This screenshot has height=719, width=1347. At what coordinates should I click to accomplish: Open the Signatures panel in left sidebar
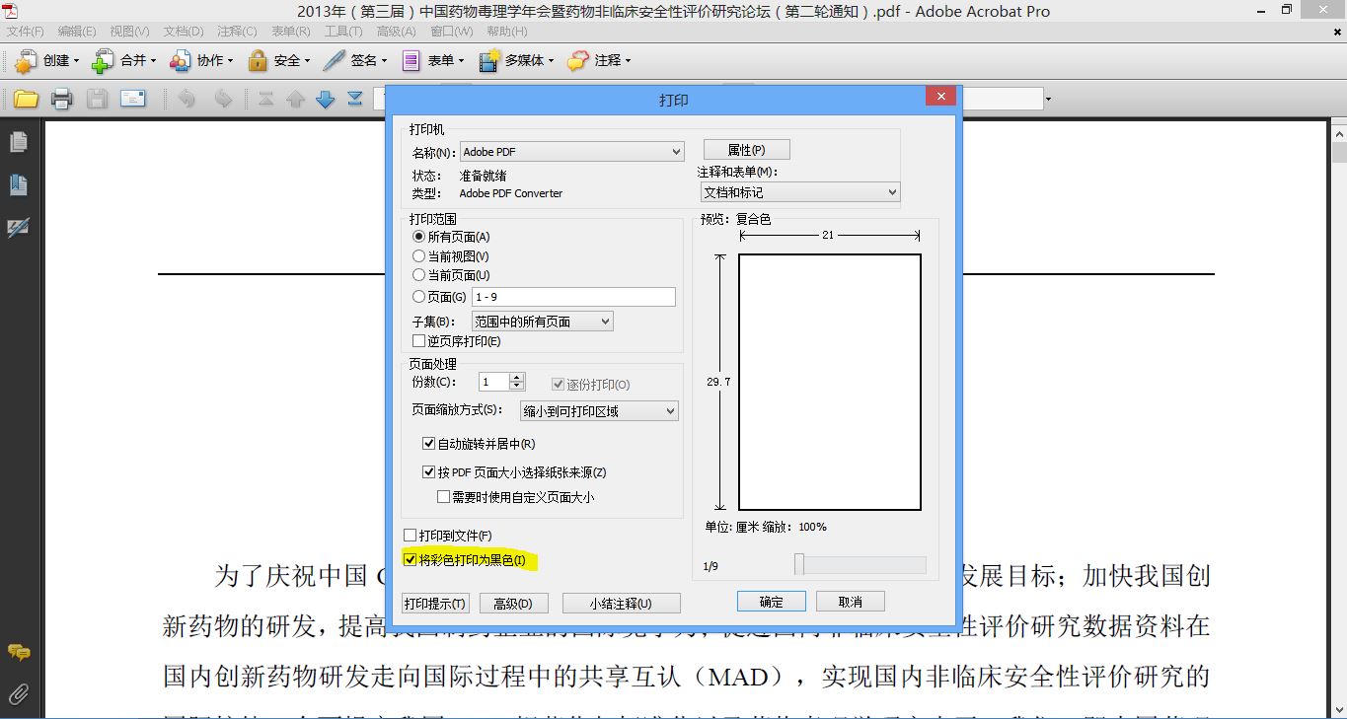point(18,228)
